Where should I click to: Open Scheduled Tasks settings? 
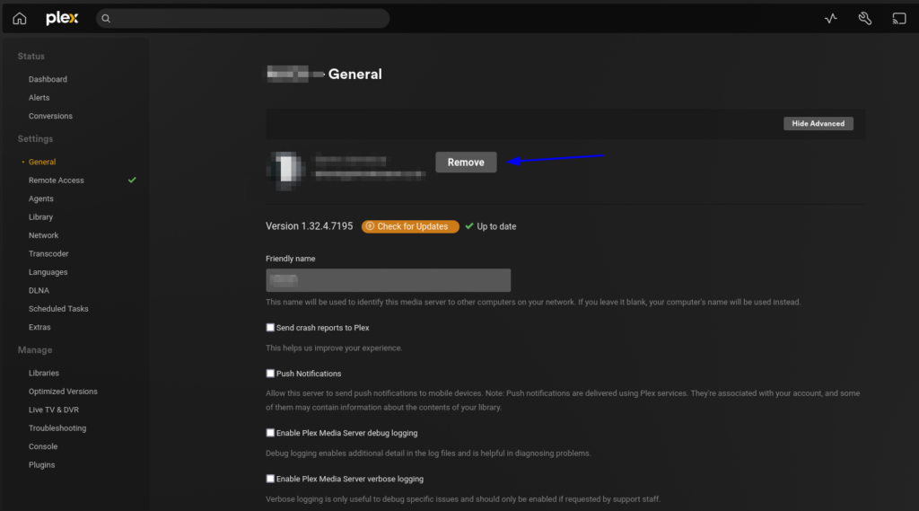click(58, 309)
